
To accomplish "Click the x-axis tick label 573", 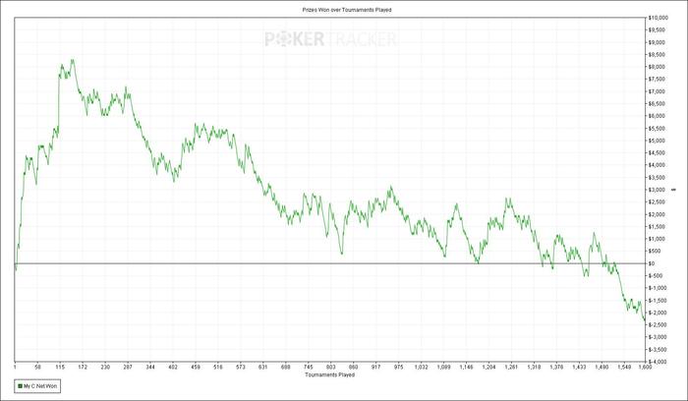I will (241, 367).
